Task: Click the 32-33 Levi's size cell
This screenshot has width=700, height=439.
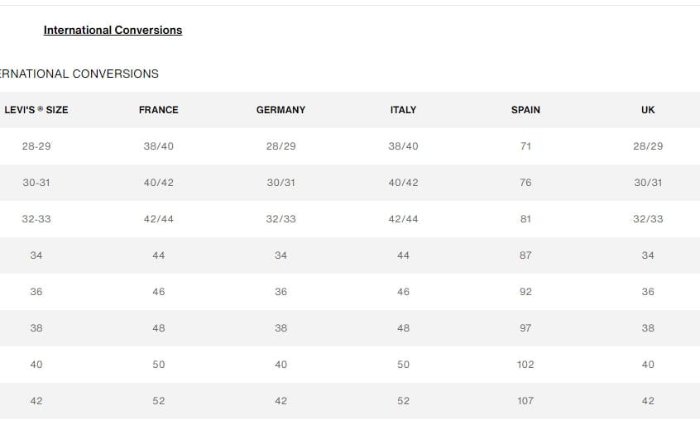Action: (36, 218)
